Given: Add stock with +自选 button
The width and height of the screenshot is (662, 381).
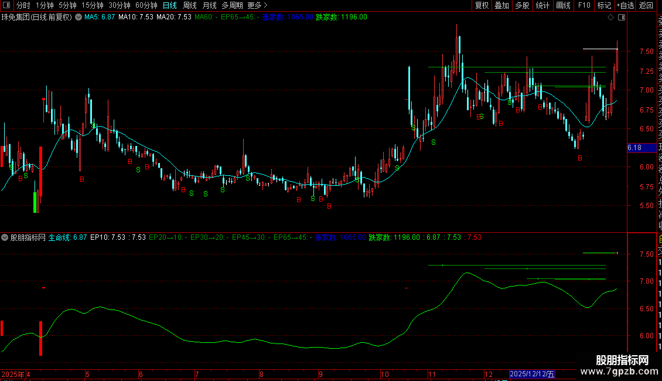Looking at the screenshot, I should 625,5.
